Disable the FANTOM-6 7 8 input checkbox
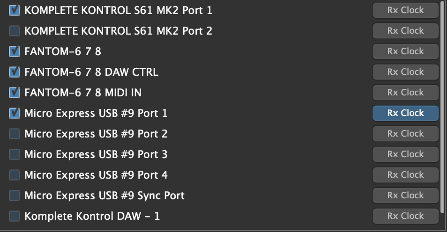The width and height of the screenshot is (447, 232). (x=15, y=51)
